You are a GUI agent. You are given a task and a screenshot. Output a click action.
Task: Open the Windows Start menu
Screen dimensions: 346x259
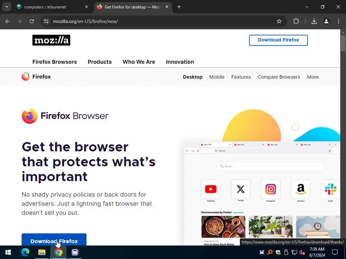click(x=8, y=252)
